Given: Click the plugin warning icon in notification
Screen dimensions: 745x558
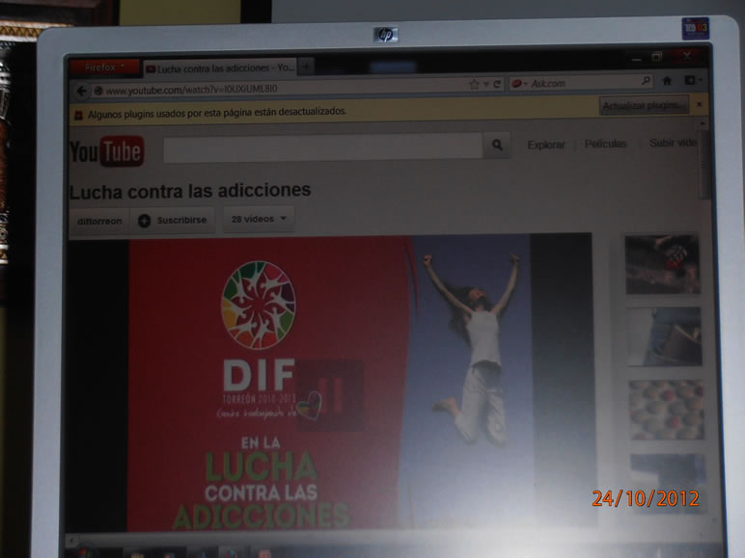Looking at the screenshot, I should [x=79, y=116].
